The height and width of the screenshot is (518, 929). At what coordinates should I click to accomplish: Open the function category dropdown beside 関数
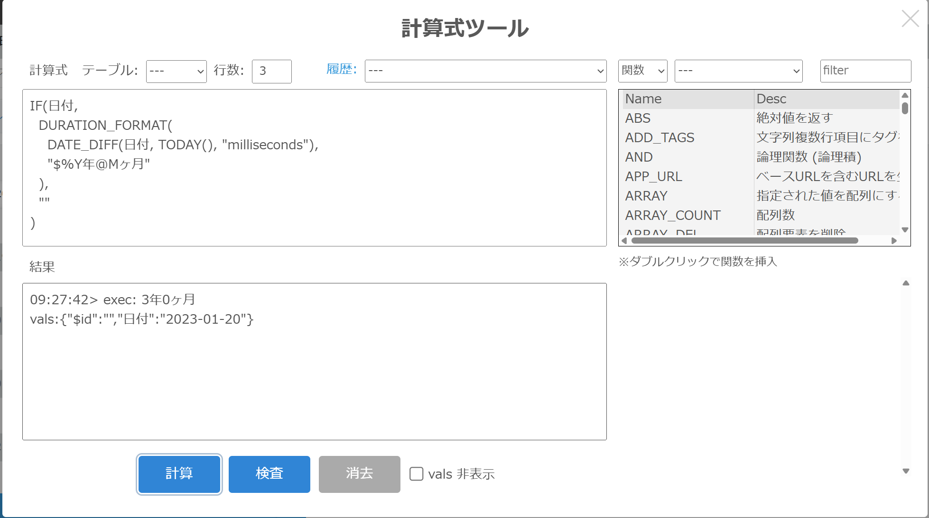tap(738, 71)
